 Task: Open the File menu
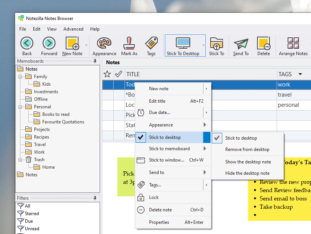coord(23,29)
